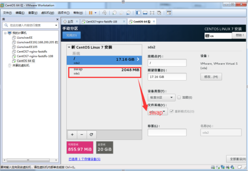Image resolution: width=248 pixels, height=171 pixels.
Task: Click the 帮助! help button
Action: coord(239,35)
